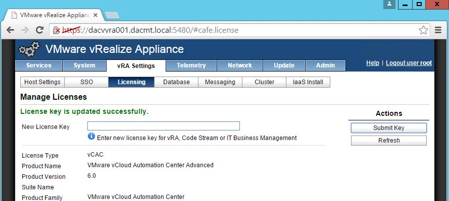
Task: Open the Messaging sub-tab
Action: click(220, 82)
